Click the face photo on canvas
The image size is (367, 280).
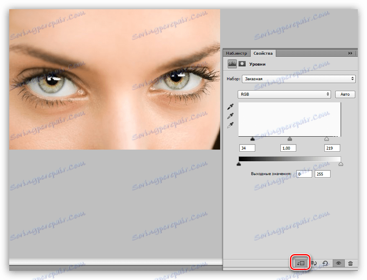[x=115, y=79]
